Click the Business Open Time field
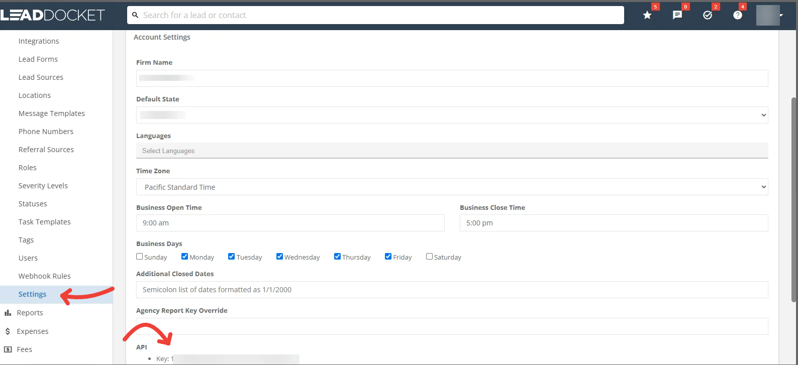This screenshot has width=798, height=365. [290, 223]
